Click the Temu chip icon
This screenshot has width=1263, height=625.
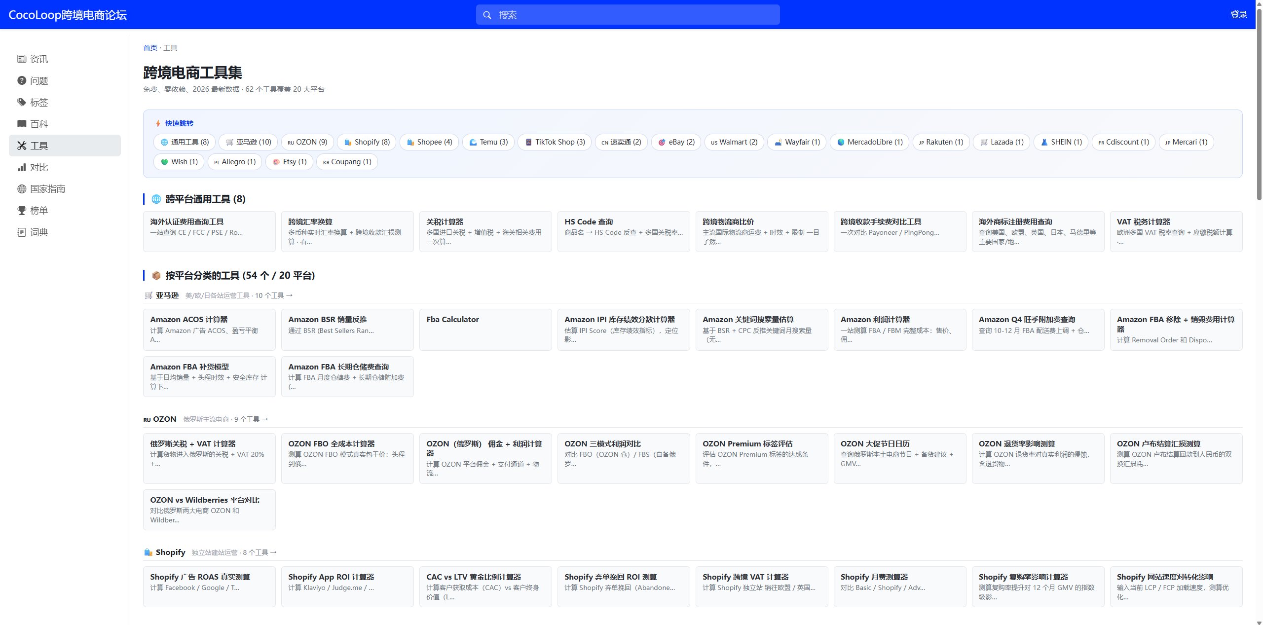[473, 142]
